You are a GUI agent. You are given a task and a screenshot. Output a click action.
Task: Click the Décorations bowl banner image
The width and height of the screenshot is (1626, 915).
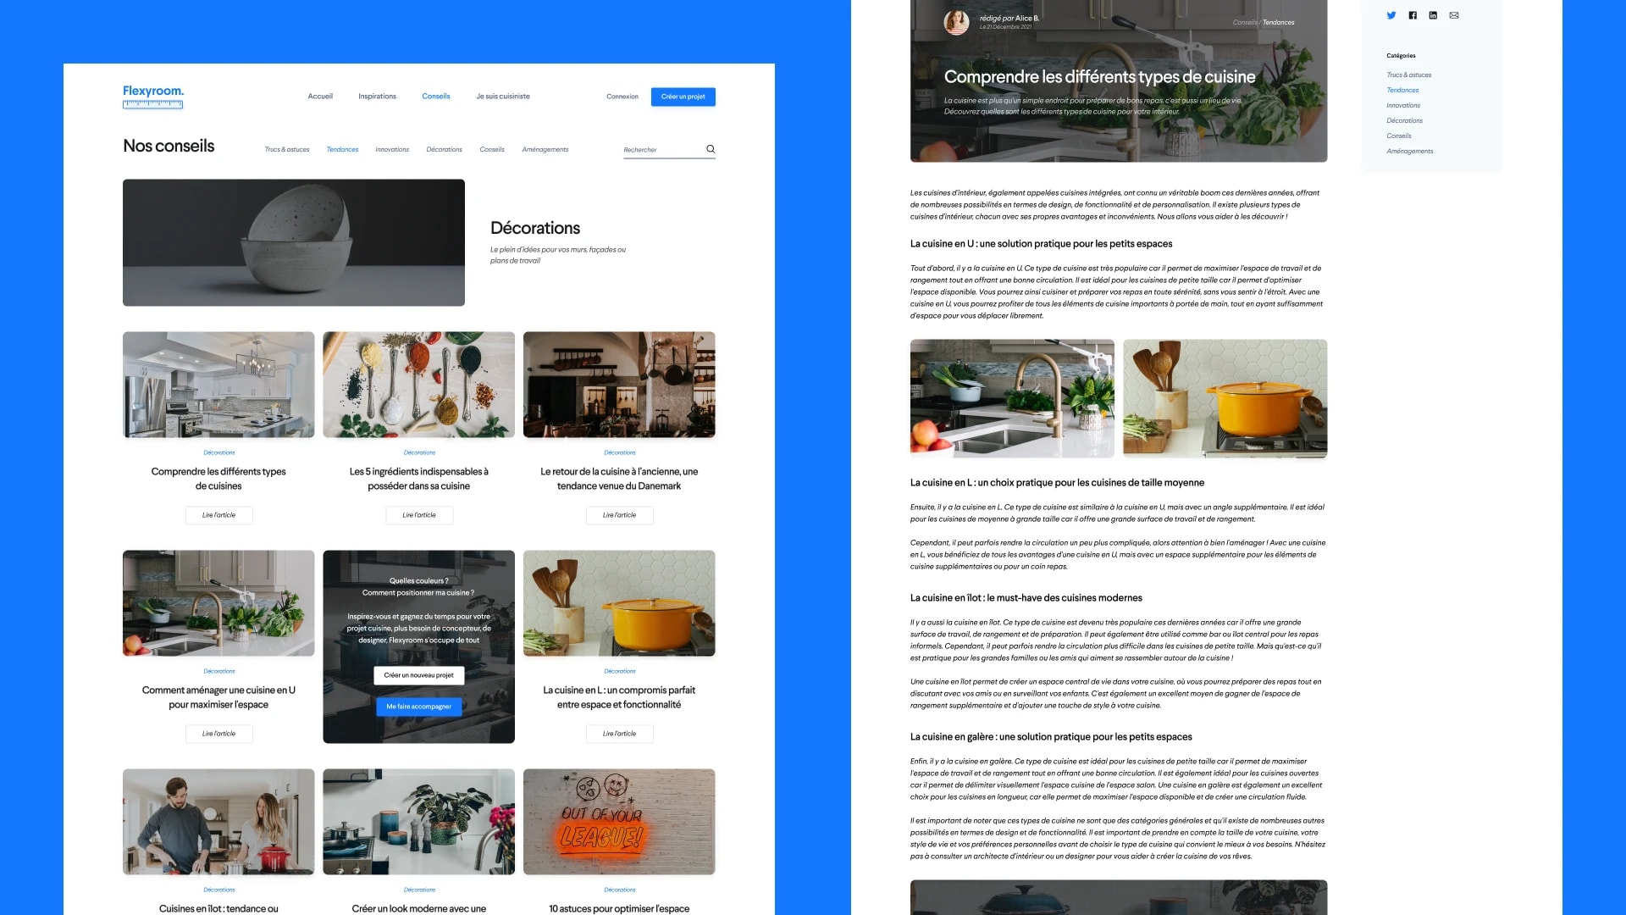pos(294,242)
